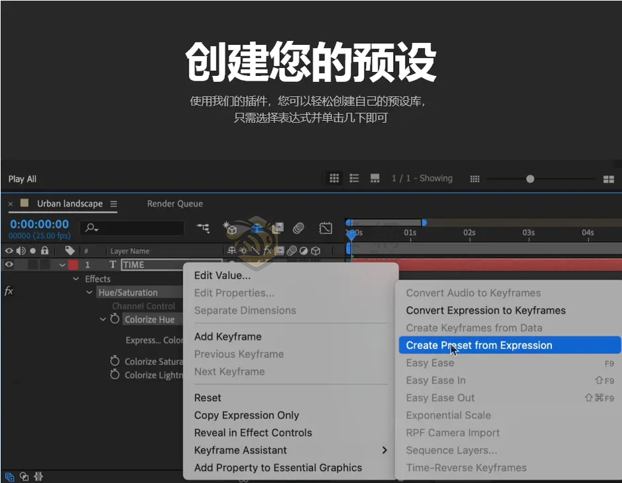Toggle In/Out/Duration pane icon at bottom

38,476
